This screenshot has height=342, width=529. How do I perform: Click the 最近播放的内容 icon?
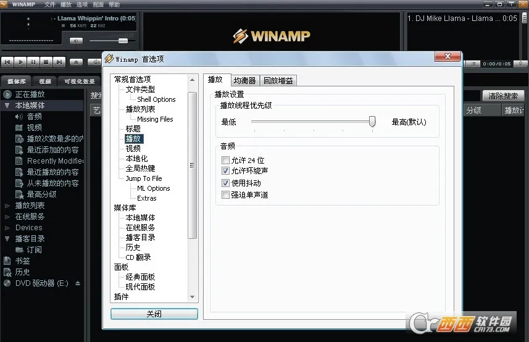pyautogui.click(x=19, y=172)
